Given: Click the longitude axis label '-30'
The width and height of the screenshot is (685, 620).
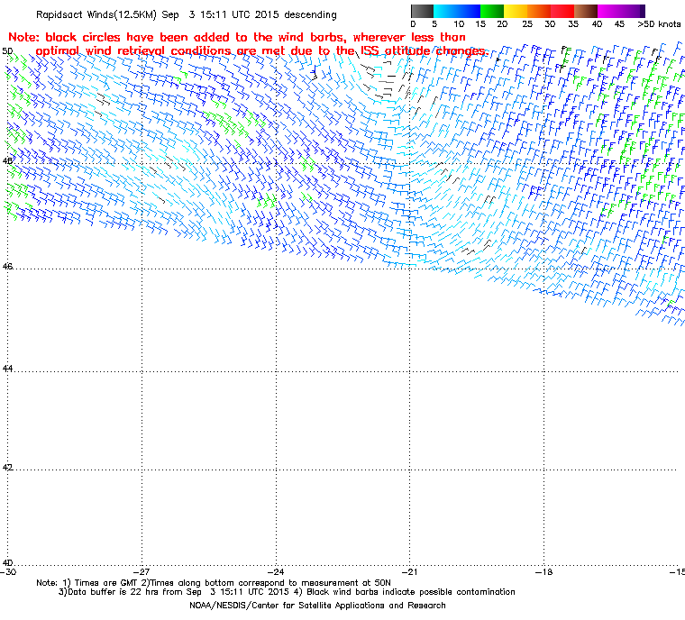Looking at the screenshot, I should pos(8,572).
